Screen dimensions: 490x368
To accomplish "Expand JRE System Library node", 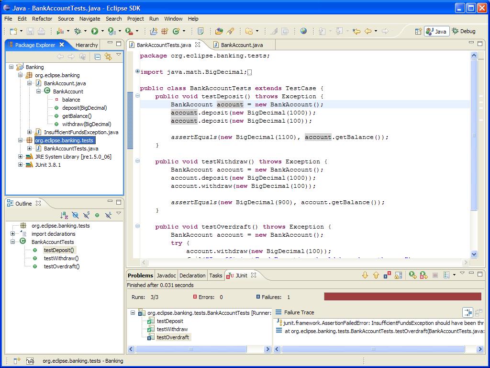I will point(20,157).
